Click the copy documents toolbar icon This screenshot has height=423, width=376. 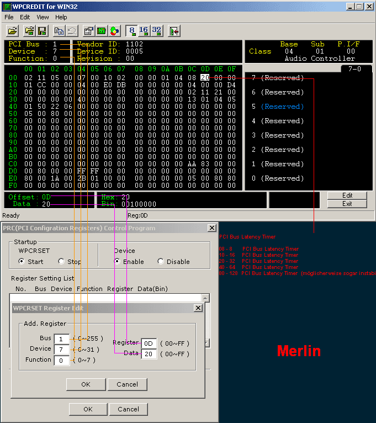pyautogui.click(x=59, y=31)
